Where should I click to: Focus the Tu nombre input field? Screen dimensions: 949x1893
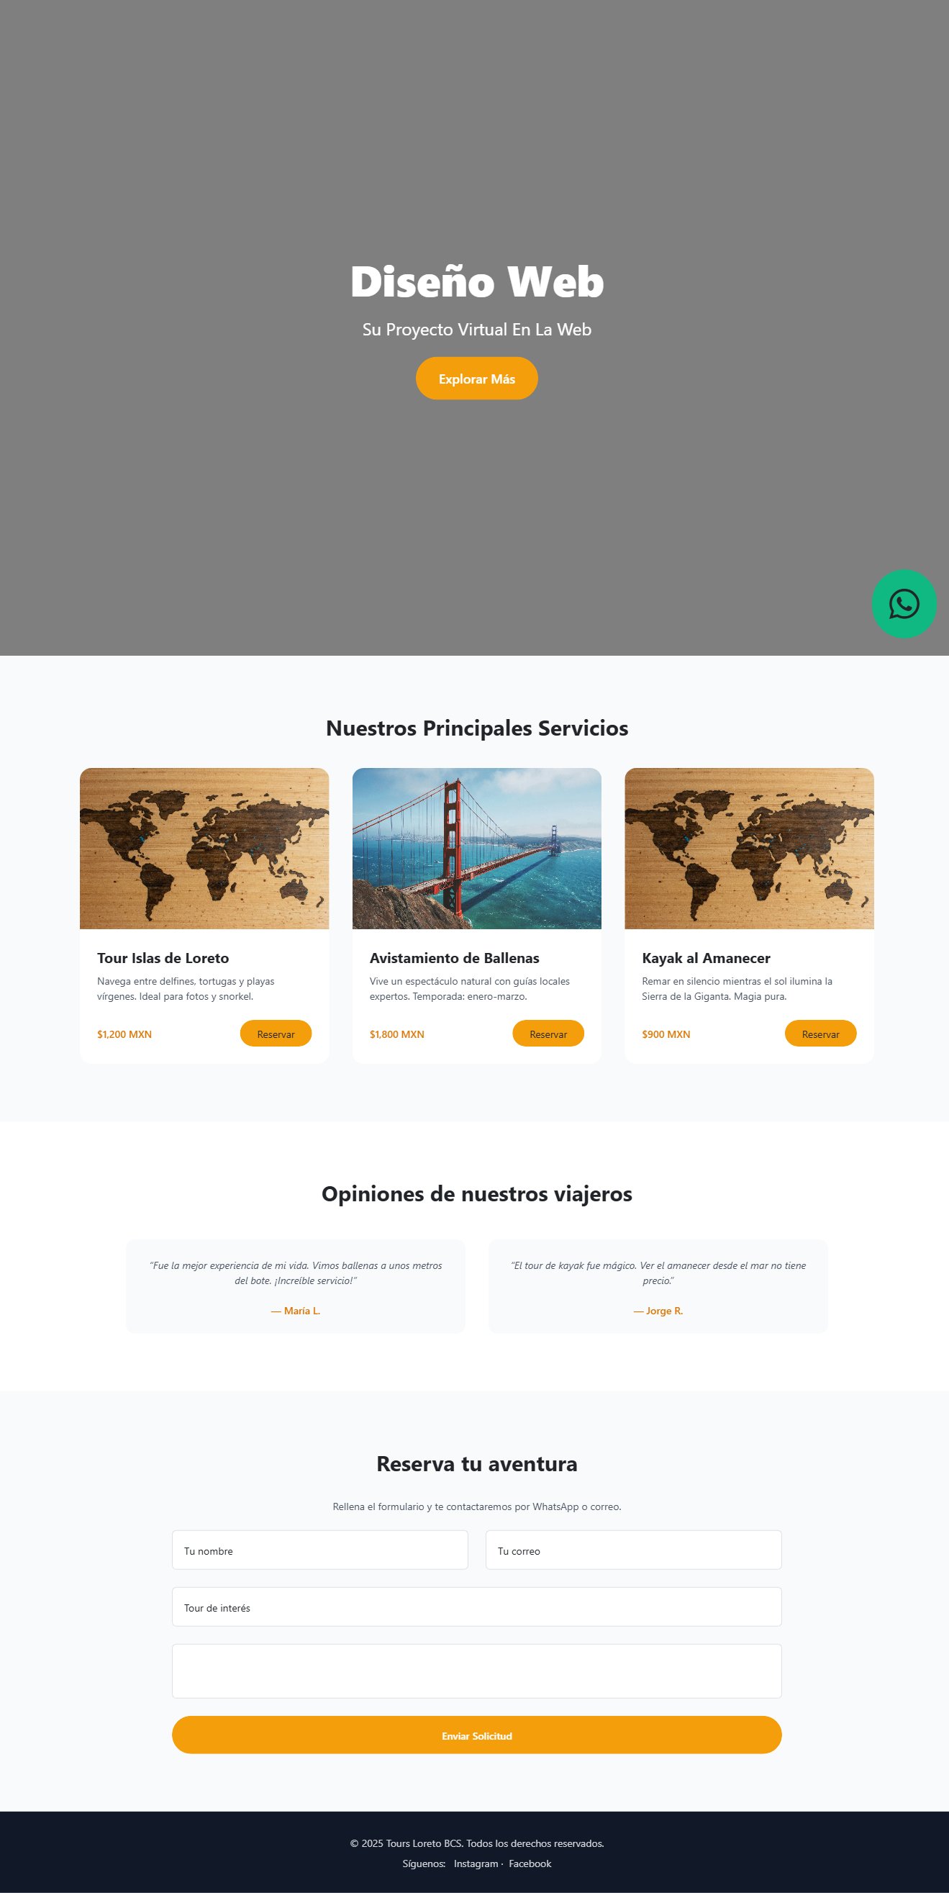319,1550
